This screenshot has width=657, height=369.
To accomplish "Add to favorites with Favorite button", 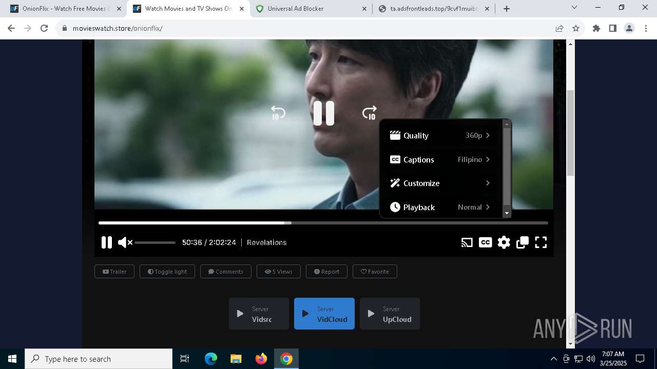I will pyautogui.click(x=375, y=272).
